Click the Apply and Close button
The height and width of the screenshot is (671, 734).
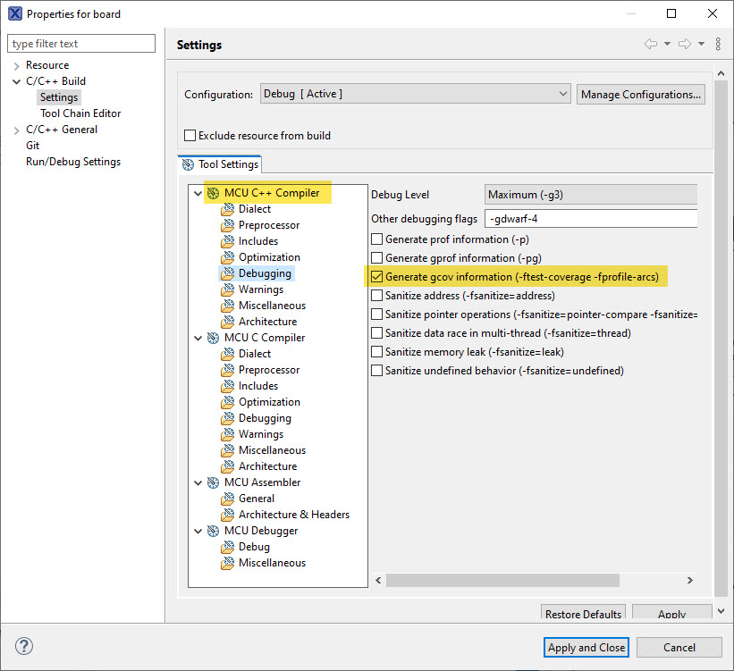point(586,648)
